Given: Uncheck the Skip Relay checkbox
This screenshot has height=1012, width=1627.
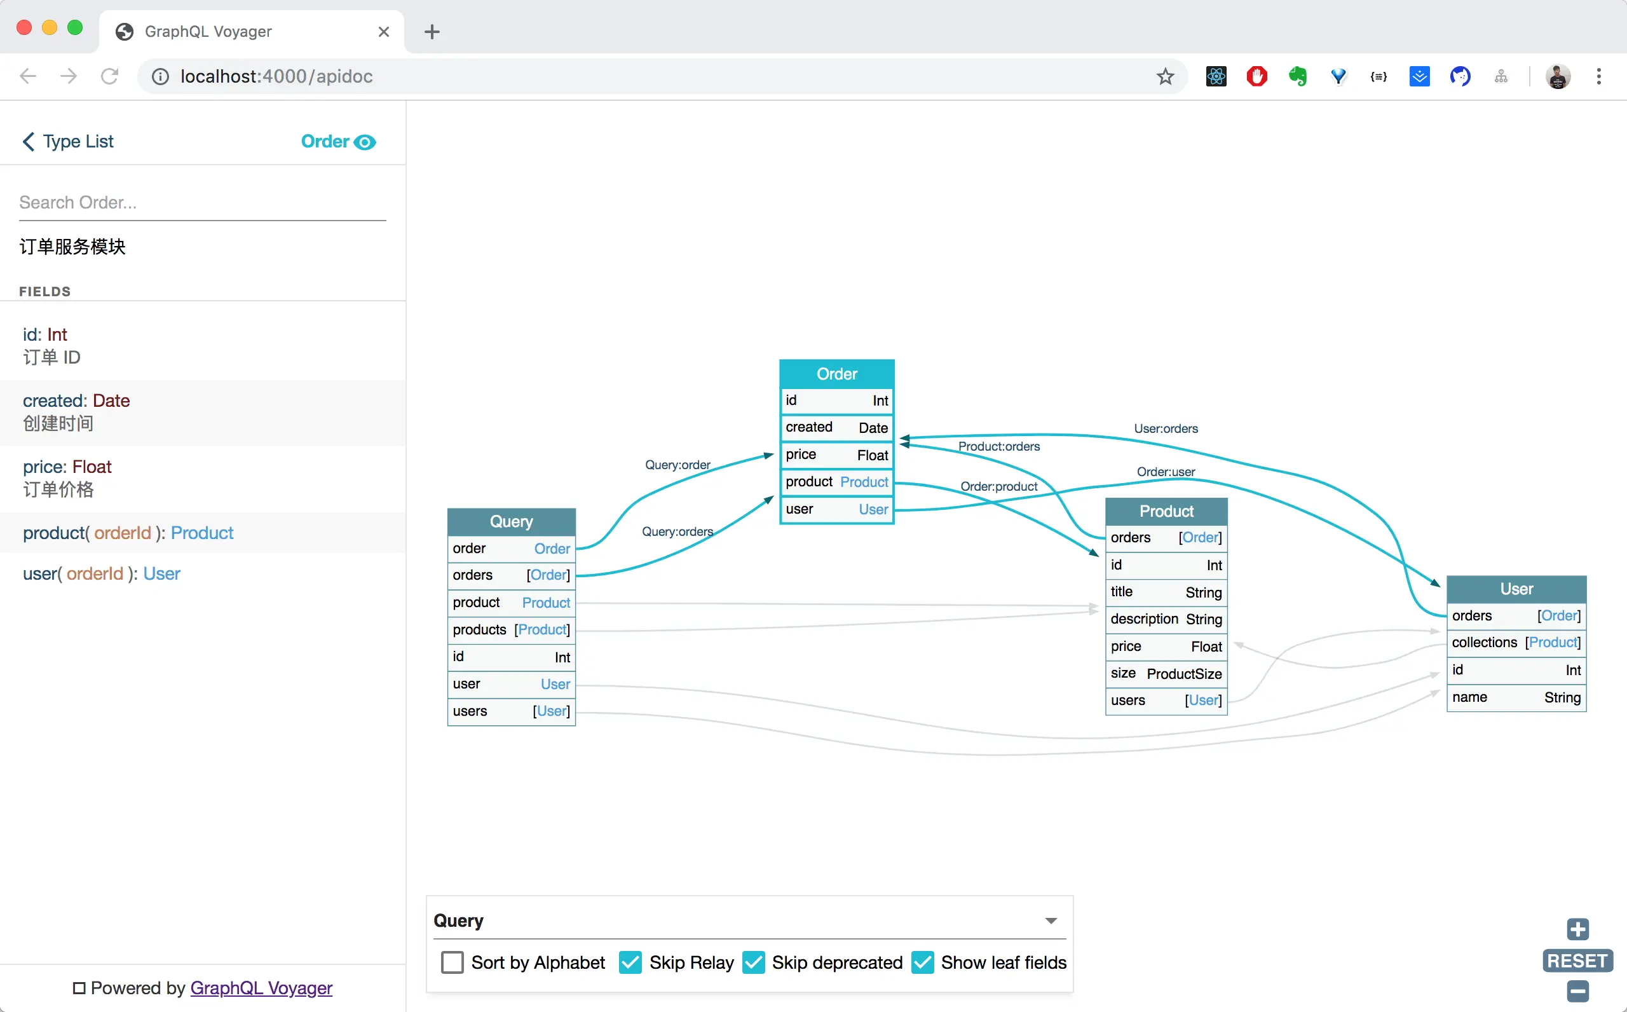Looking at the screenshot, I should pos(630,962).
